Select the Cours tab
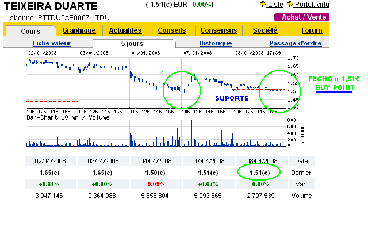 (30, 32)
